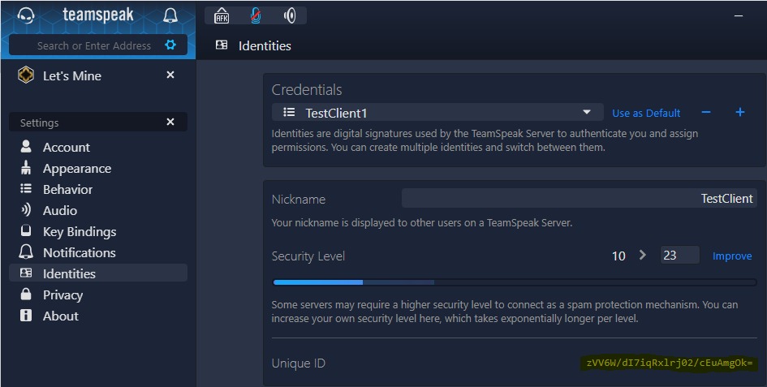
Task: Click the Improve security level link
Action: [732, 256]
